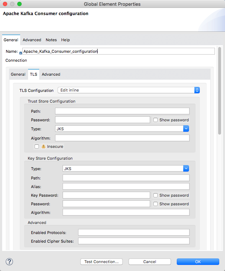Tick Show password for Key Store Password
The image size is (225, 271).
click(156, 204)
